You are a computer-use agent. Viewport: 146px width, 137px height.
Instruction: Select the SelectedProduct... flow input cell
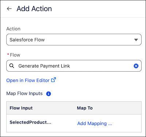[30, 122]
